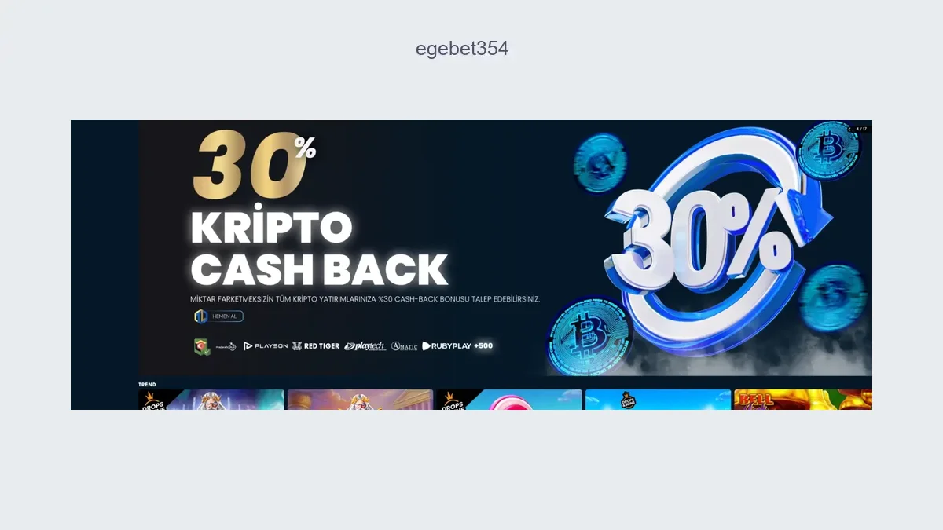Select the Red Tiger provider logo
The image size is (943, 530).
pyautogui.click(x=316, y=346)
